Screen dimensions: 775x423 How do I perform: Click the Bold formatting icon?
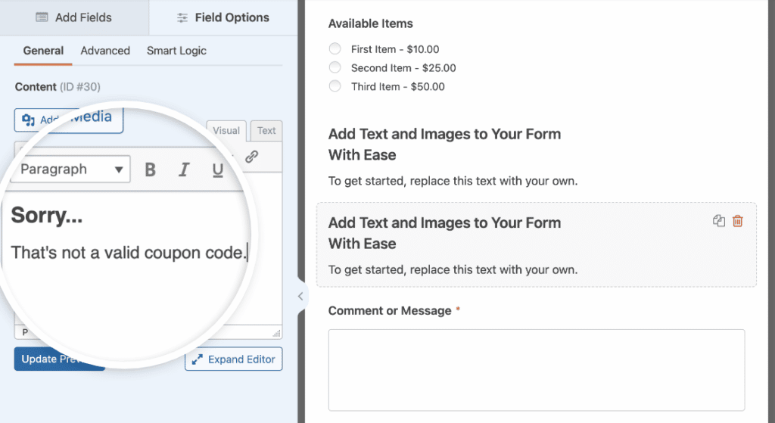pos(150,170)
